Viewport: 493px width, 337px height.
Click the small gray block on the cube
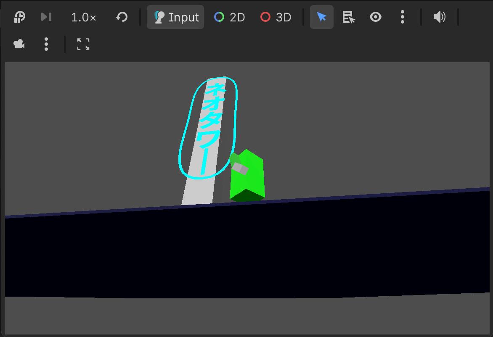point(240,168)
